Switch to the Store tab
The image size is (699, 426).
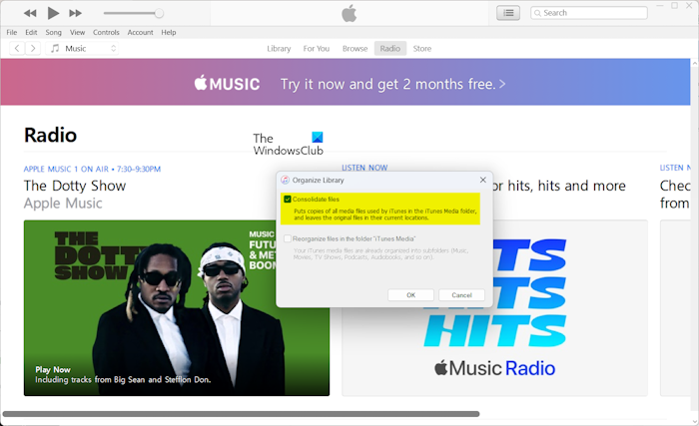coord(421,49)
